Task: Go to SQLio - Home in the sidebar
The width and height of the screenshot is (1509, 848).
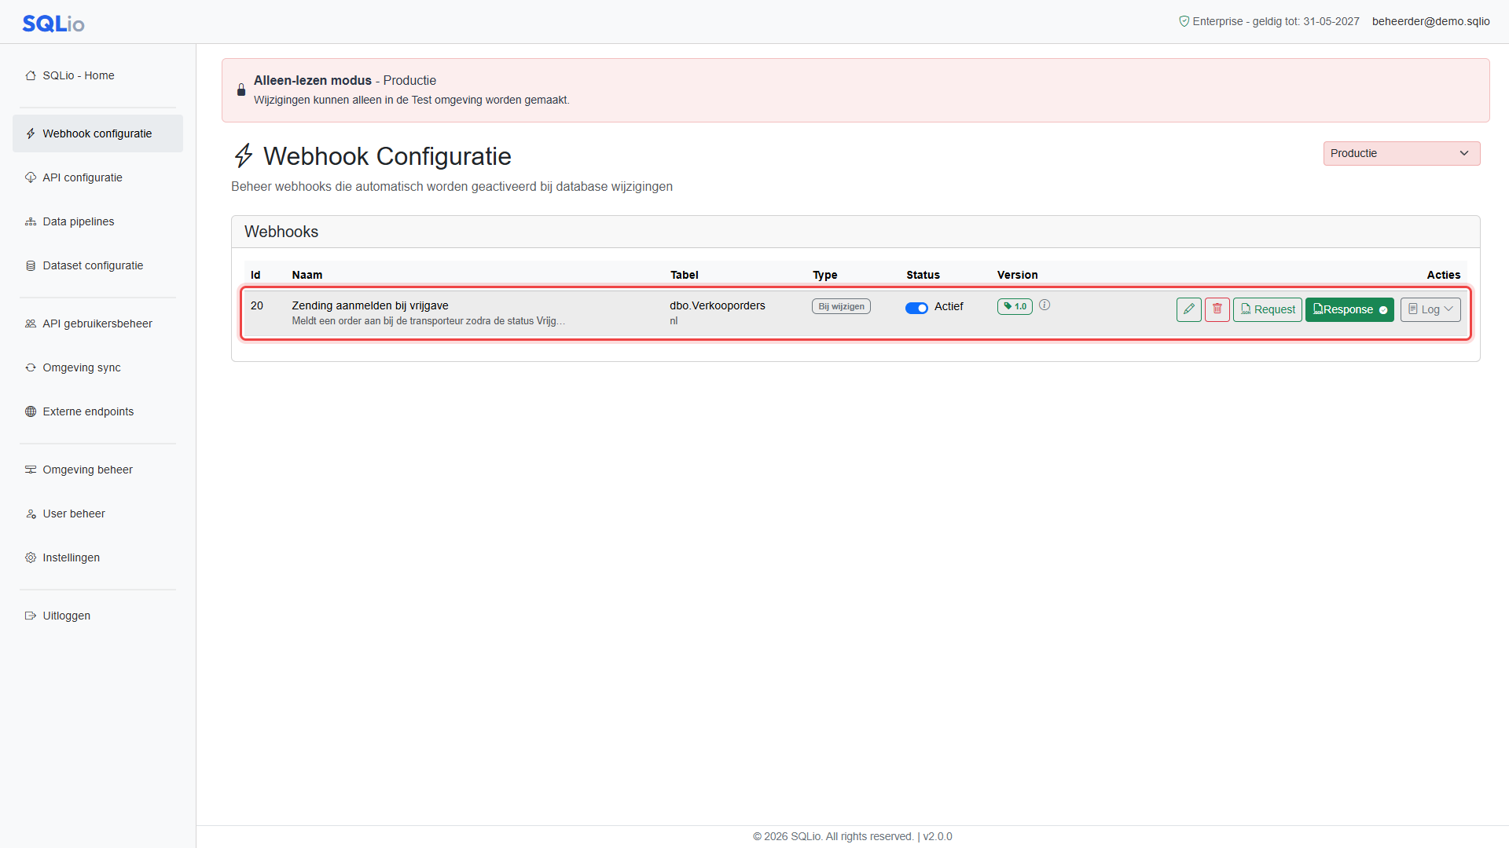Action: [x=97, y=76]
